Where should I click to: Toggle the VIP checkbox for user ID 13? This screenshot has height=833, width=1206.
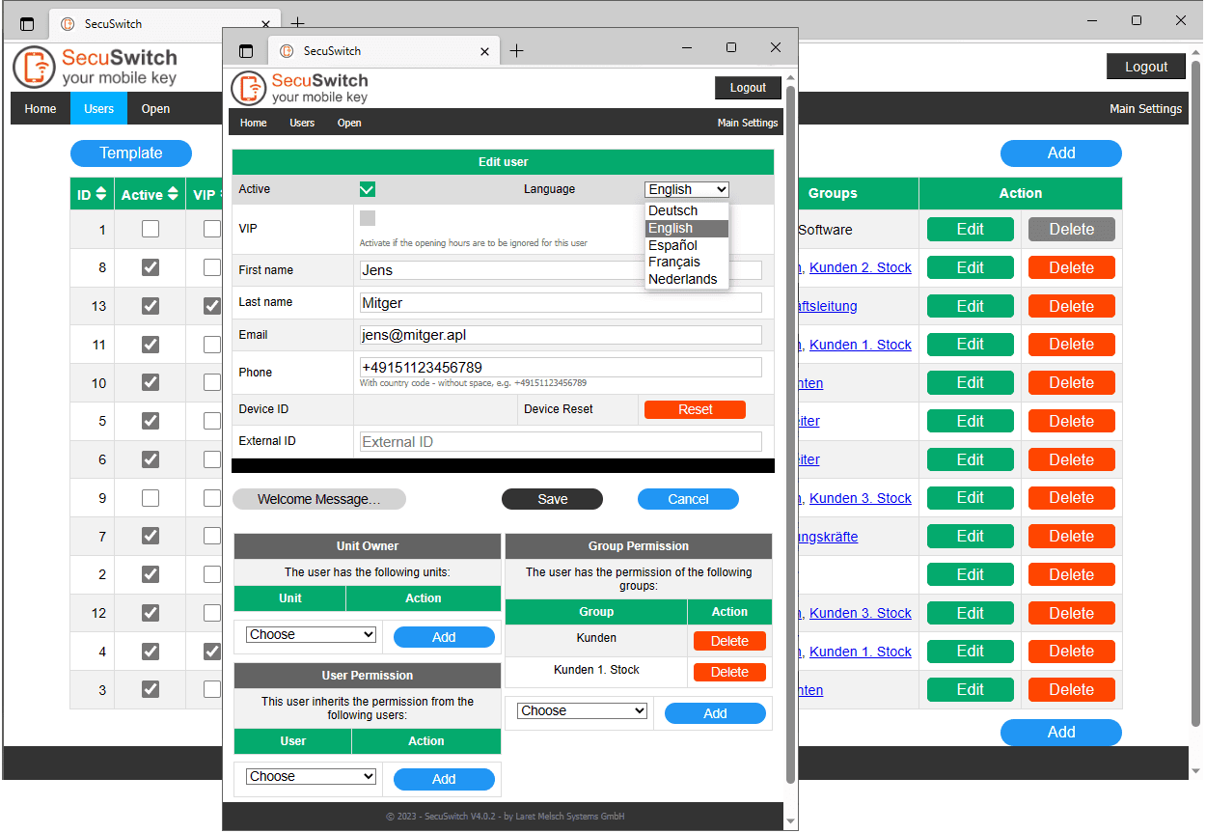coord(212,306)
